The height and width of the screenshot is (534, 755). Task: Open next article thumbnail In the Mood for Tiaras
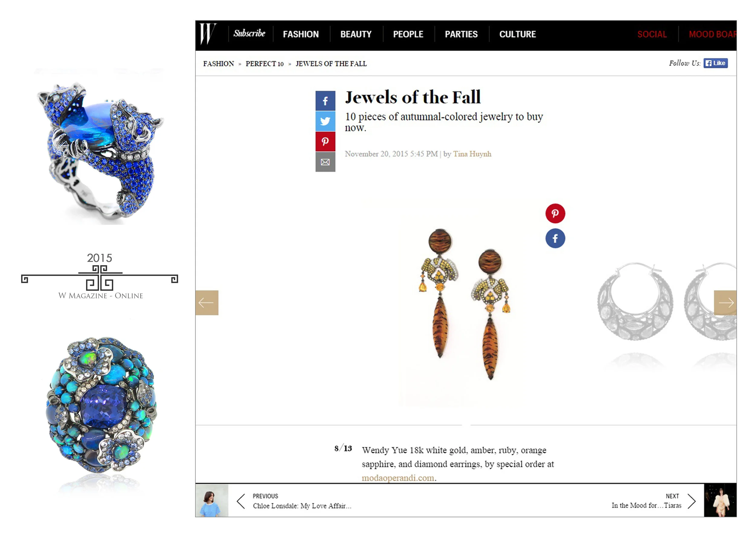pos(720,500)
